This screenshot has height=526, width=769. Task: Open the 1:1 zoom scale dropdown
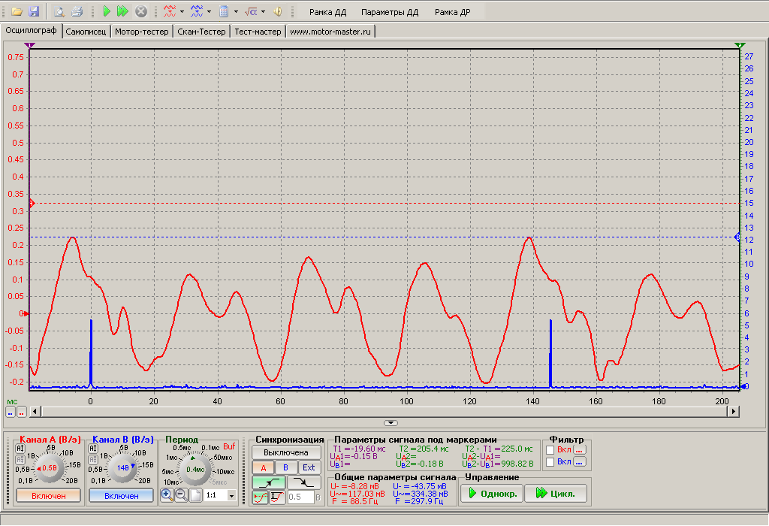click(x=231, y=496)
